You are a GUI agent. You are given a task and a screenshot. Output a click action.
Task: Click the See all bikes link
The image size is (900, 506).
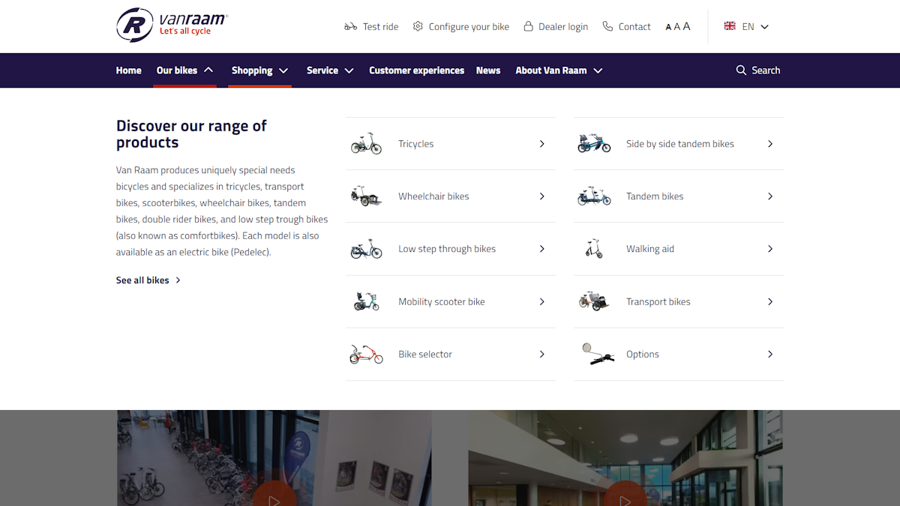coord(142,280)
